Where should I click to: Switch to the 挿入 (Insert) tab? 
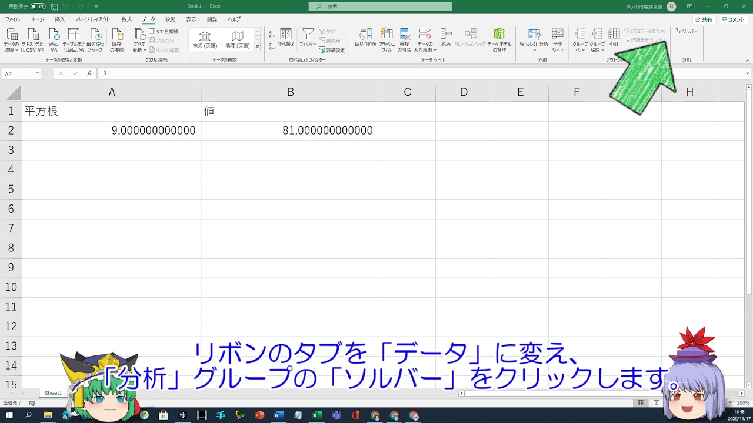tap(60, 19)
